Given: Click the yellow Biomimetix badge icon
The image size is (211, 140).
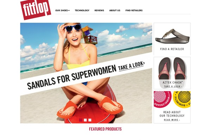Looking at the screenshot, I should tap(182, 99).
